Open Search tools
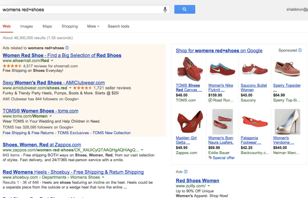The height and width of the screenshot is (198, 308). click(x=119, y=26)
